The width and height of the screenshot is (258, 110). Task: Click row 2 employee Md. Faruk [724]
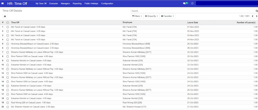(130, 31)
